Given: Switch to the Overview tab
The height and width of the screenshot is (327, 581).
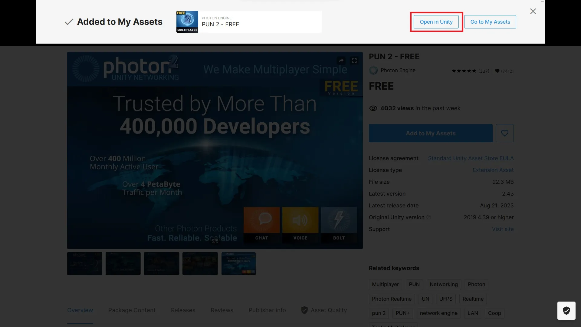Looking at the screenshot, I should coord(80,310).
